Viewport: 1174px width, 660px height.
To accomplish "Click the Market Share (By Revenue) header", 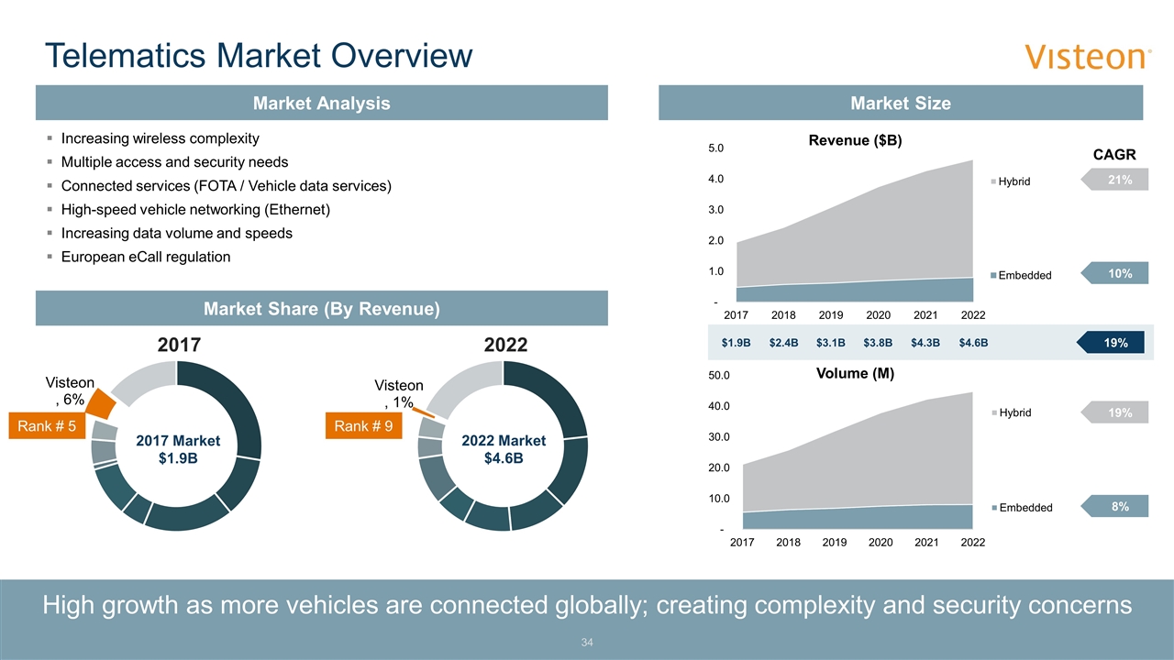I will [x=321, y=309].
